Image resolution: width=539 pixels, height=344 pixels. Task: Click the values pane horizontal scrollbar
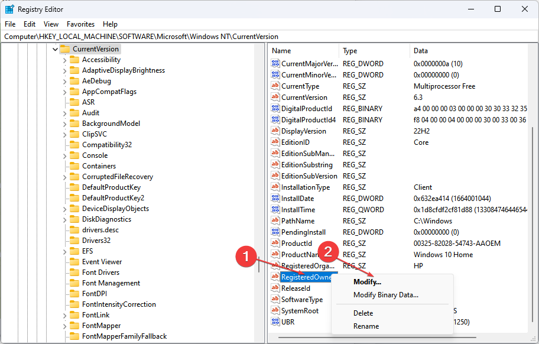[x=377, y=337]
